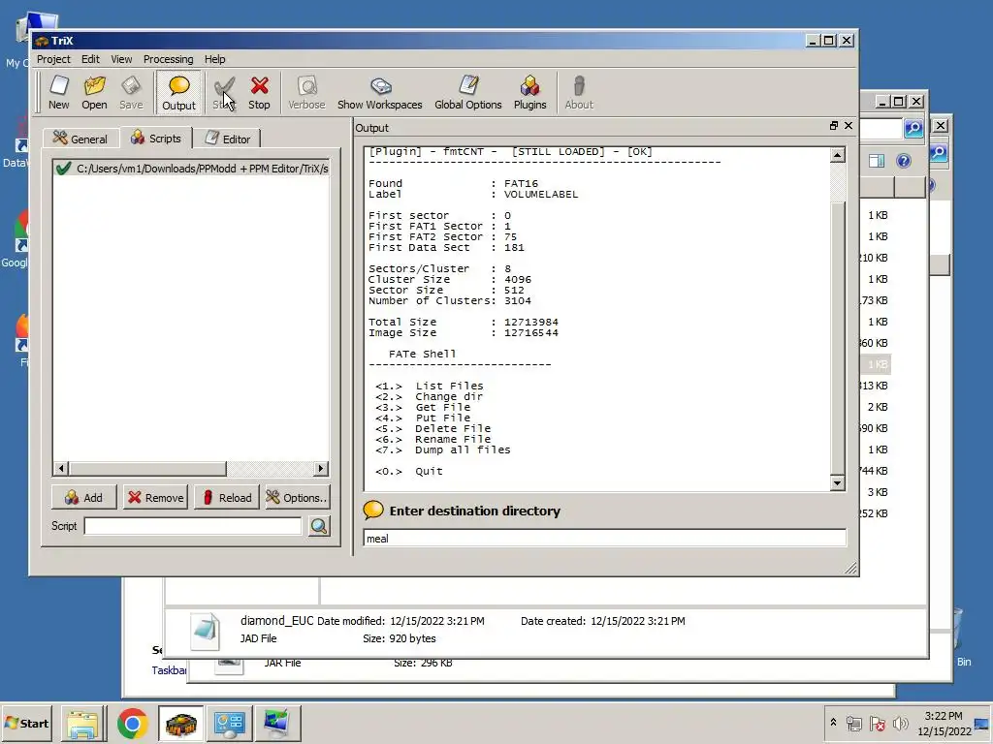993x744 pixels.
Task: Click the diamond_EUC file icon in details pane
Action: pos(206,631)
